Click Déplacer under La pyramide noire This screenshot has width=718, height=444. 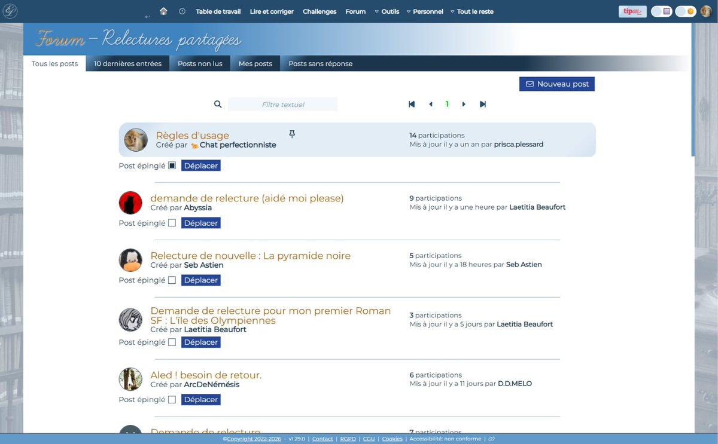click(x=201, y=280)
